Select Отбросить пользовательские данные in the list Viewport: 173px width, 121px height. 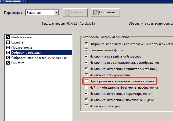(39, 58)
